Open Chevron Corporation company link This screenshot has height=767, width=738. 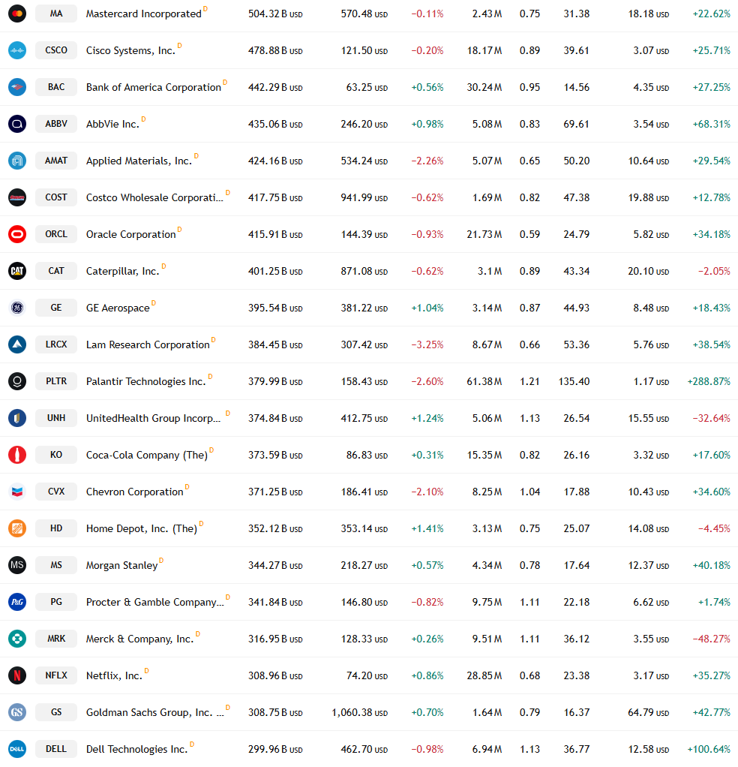[x=134, y=492]
